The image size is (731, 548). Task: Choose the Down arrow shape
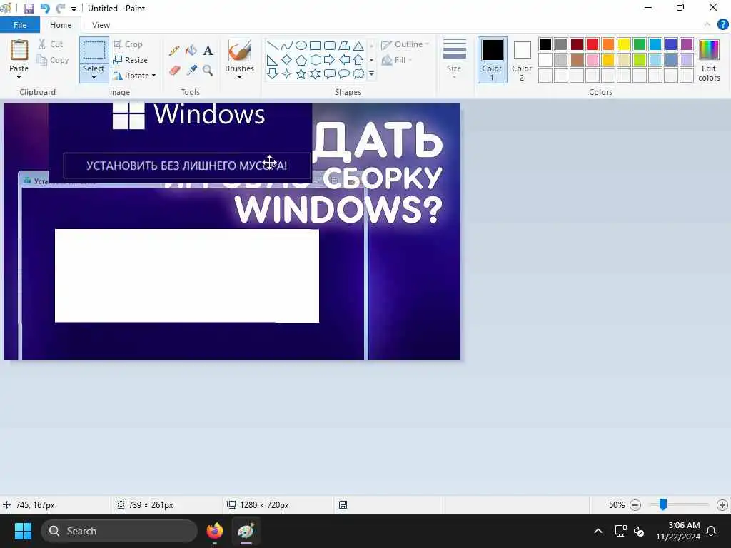273,73
